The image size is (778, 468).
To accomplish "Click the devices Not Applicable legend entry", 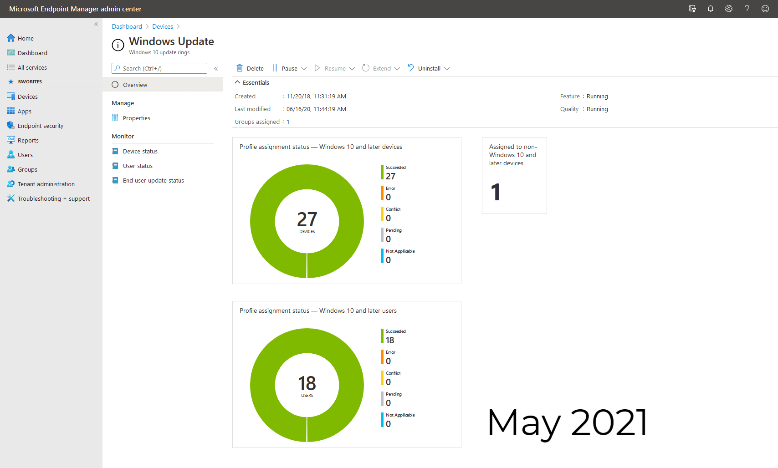I will [398, 256].
